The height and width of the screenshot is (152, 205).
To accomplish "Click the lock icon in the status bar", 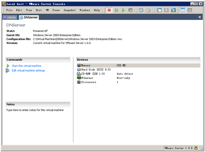I will point(196,148).
